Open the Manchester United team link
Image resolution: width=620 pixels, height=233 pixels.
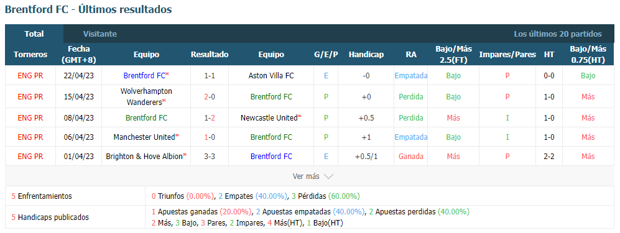click(x=144, y=137)
